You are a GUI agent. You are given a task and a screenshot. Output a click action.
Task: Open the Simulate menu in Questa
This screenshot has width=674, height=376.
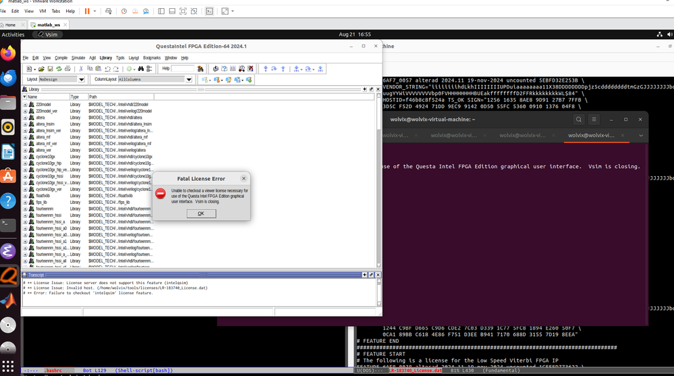click(78, 58)
